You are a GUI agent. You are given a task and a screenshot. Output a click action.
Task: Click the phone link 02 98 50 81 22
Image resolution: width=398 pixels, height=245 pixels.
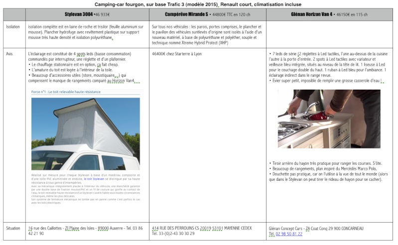pyautogui.click(x=289, y=234)
